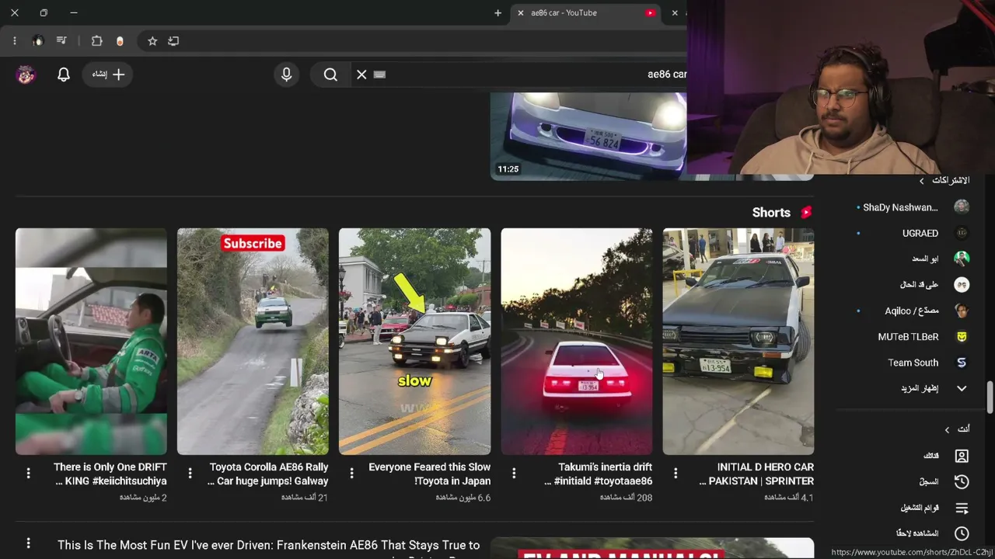Image resolution: width=995 pixels, height=559 pixels.
Task: Open 'Everyone Feared this Slow Toyota' title
Action: pyautogui.click(x=429, y=474)
